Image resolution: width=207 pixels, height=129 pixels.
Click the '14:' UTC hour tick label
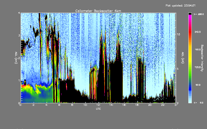(x=111, y=105)
